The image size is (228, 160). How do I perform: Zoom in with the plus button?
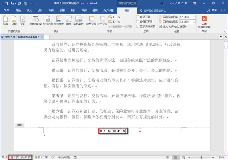pyautogui.click(x=213, y=157)
